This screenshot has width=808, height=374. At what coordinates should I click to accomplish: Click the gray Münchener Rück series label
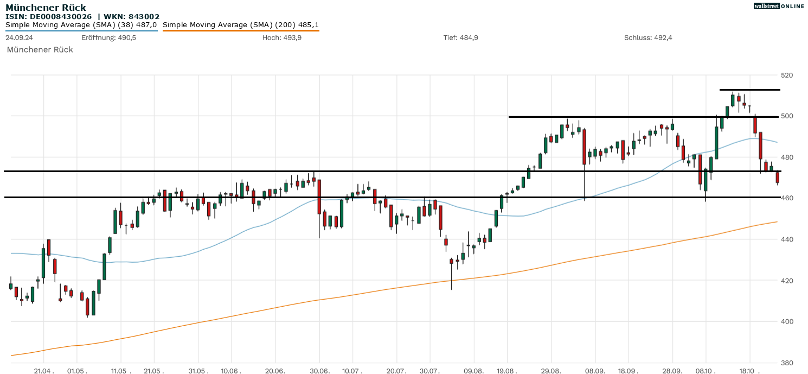[x=40, y=49]
